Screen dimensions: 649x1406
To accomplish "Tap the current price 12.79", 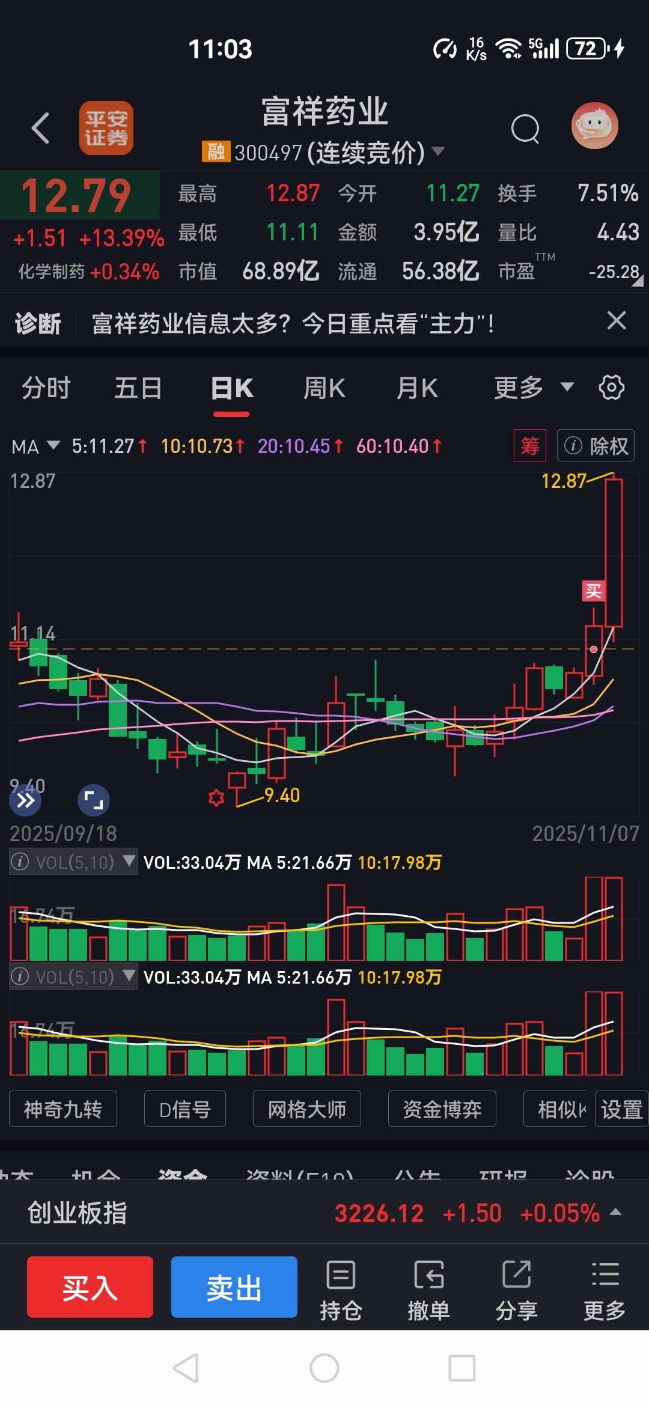I will click(x=76, y=196).
